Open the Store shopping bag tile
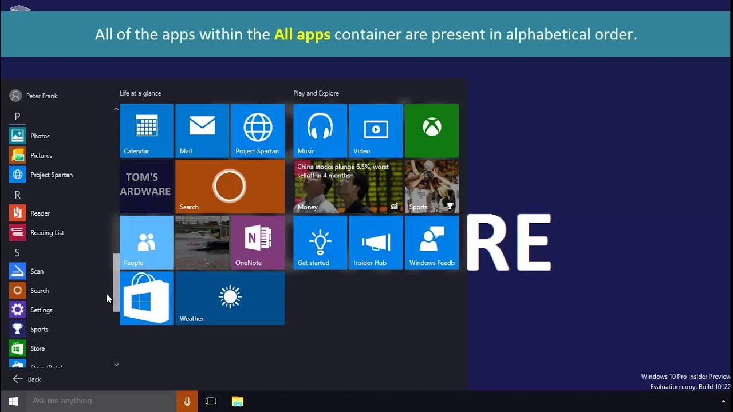Viewport: 733px width, 412px height. click(x=147, y=298)
